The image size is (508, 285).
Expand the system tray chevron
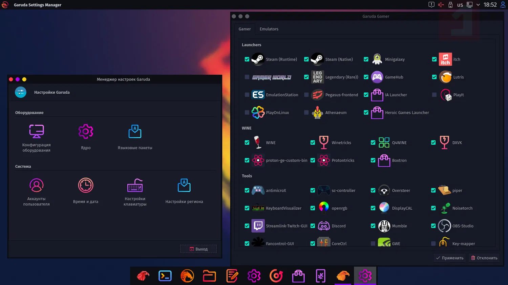point(478,5)
